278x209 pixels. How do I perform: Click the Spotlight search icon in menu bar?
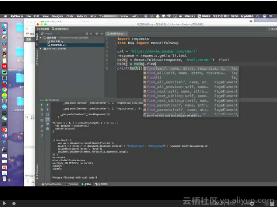258,16
